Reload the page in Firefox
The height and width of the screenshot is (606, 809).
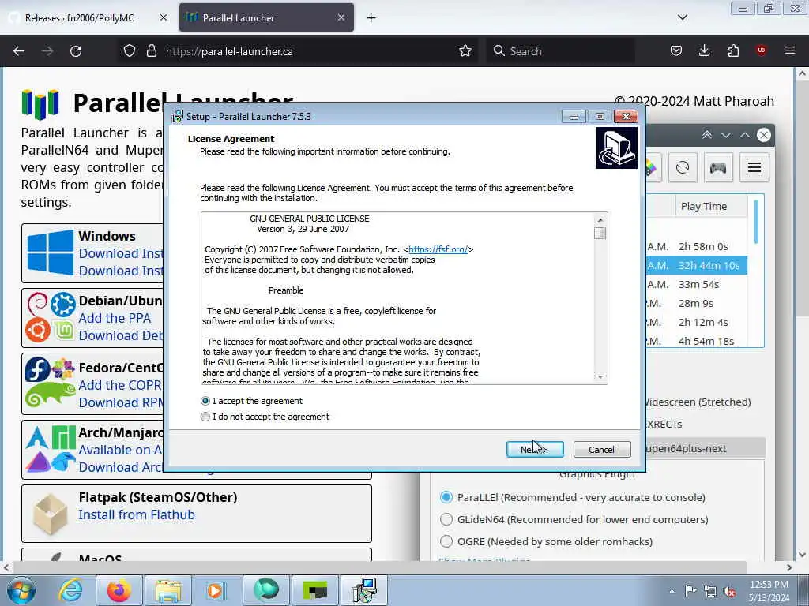(76, 51)
